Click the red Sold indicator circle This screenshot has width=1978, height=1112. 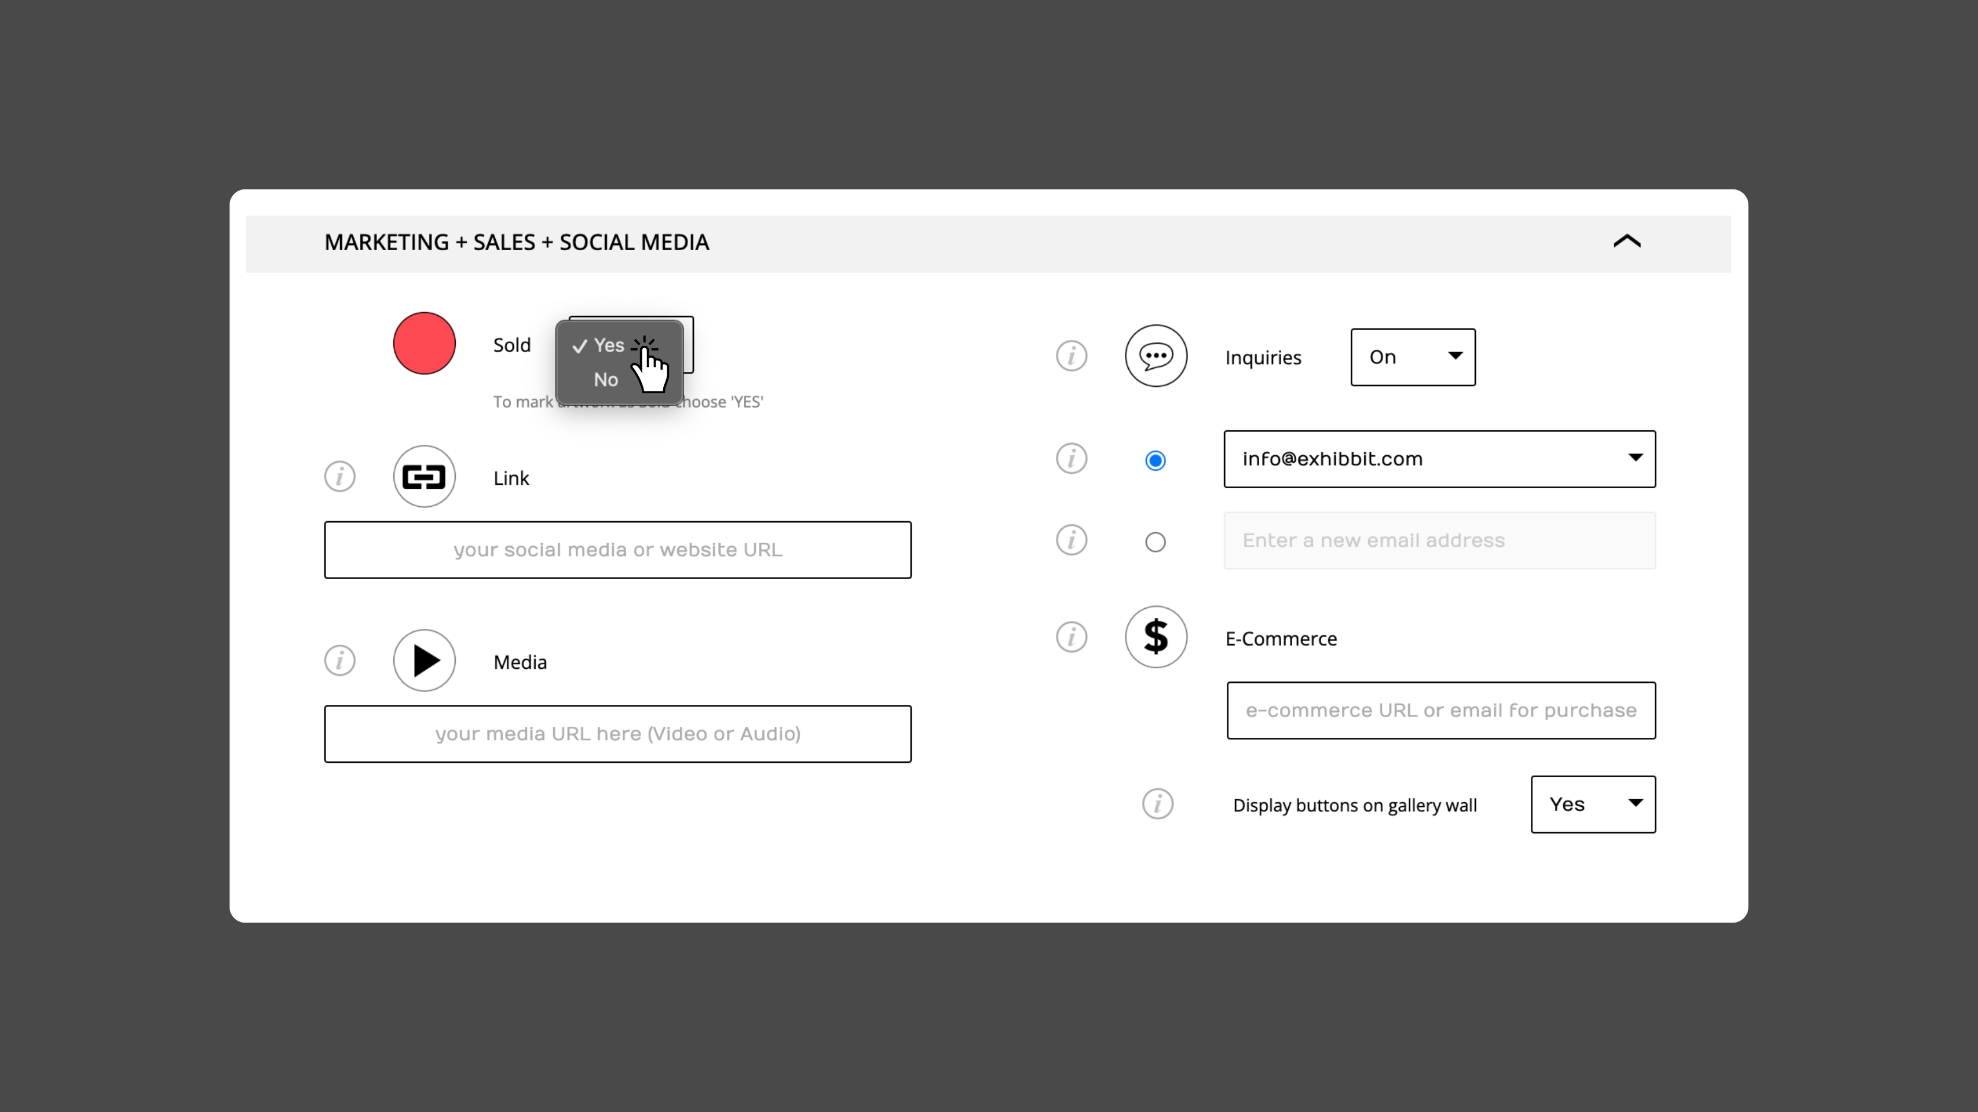pyautogui.click(x=424, y=343)
